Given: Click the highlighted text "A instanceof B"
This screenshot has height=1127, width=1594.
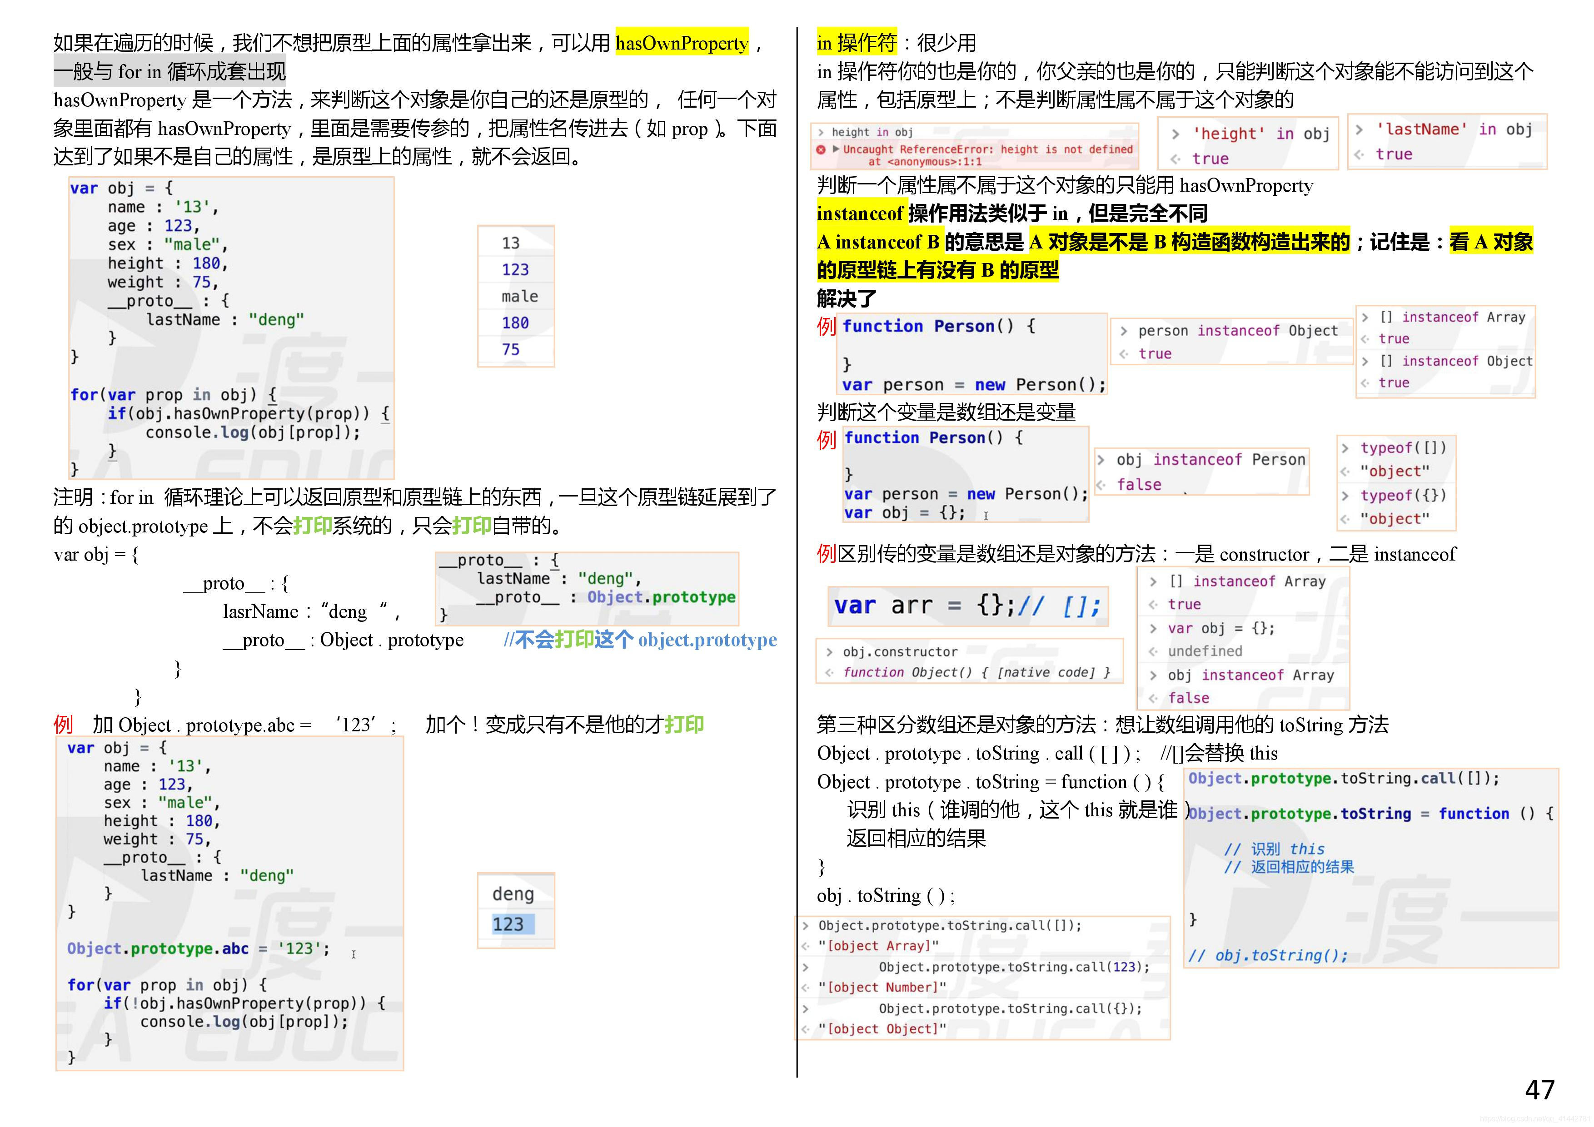Looking at the screenshot, I should click(878, 242).
